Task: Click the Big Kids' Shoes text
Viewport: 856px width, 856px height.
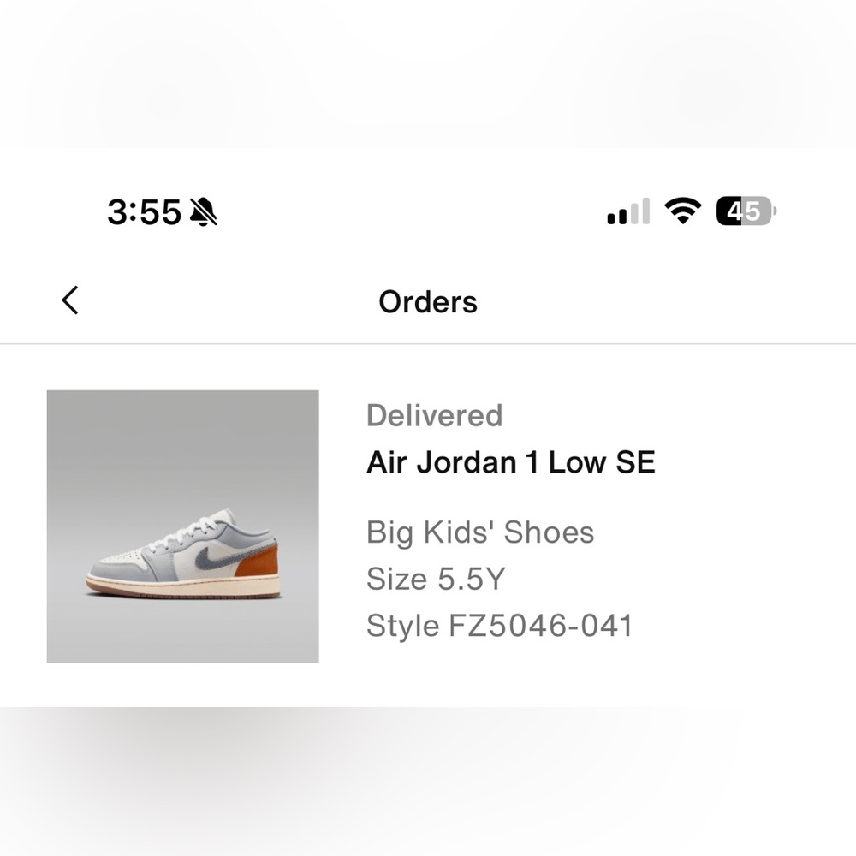Action: 480,532
